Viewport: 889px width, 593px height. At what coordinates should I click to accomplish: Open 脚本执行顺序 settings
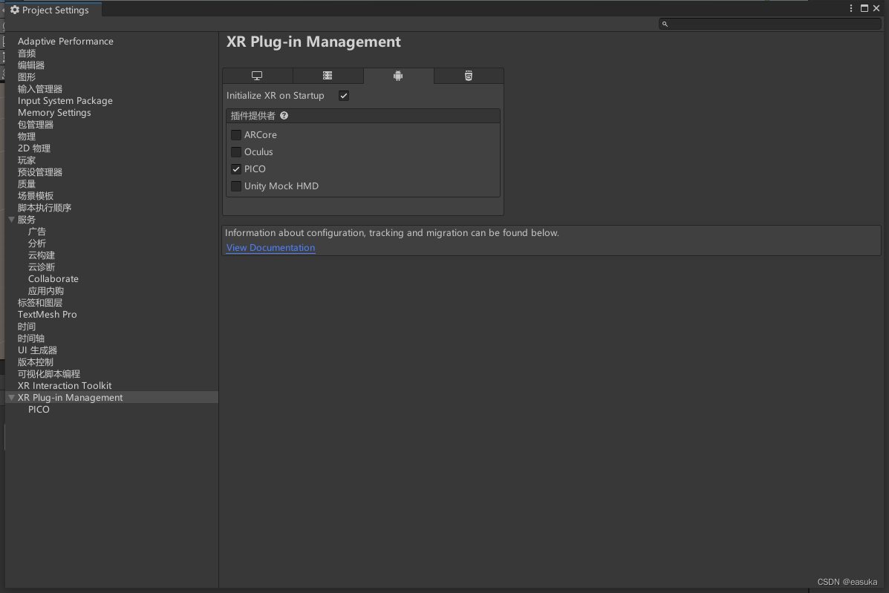[45, 208]
